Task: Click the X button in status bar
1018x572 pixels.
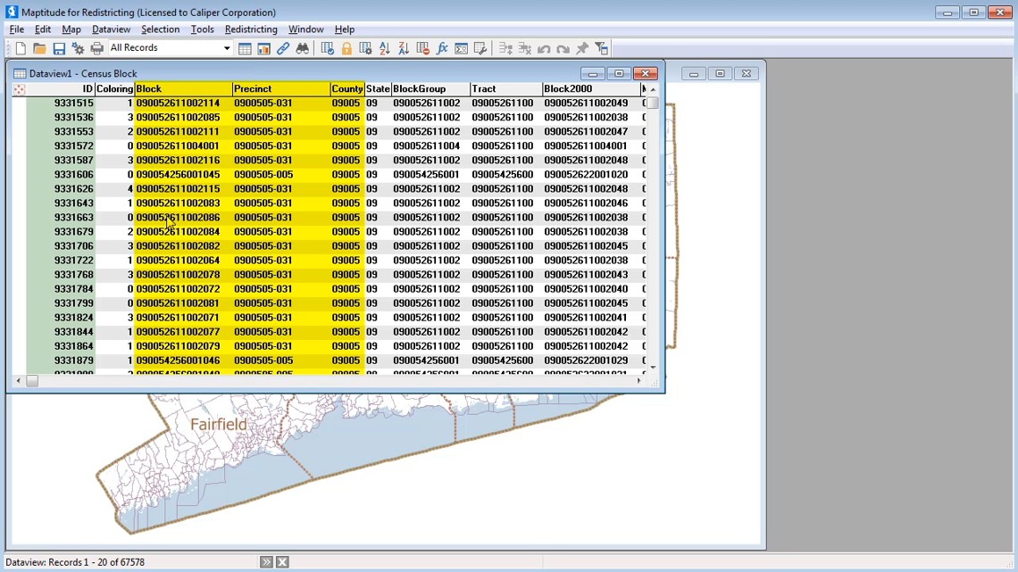Action: click(x=282, y=562)
